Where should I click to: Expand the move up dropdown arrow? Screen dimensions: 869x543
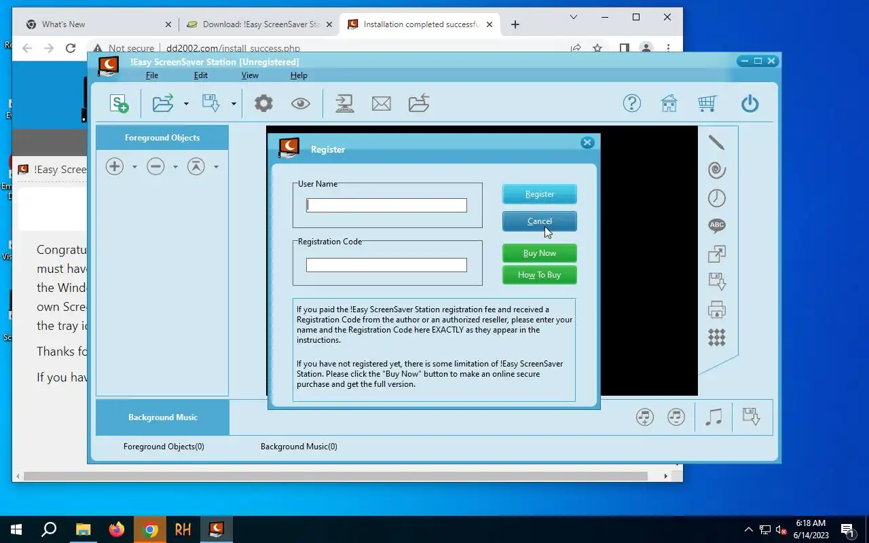pyautogui.click(x=216, y=167)
